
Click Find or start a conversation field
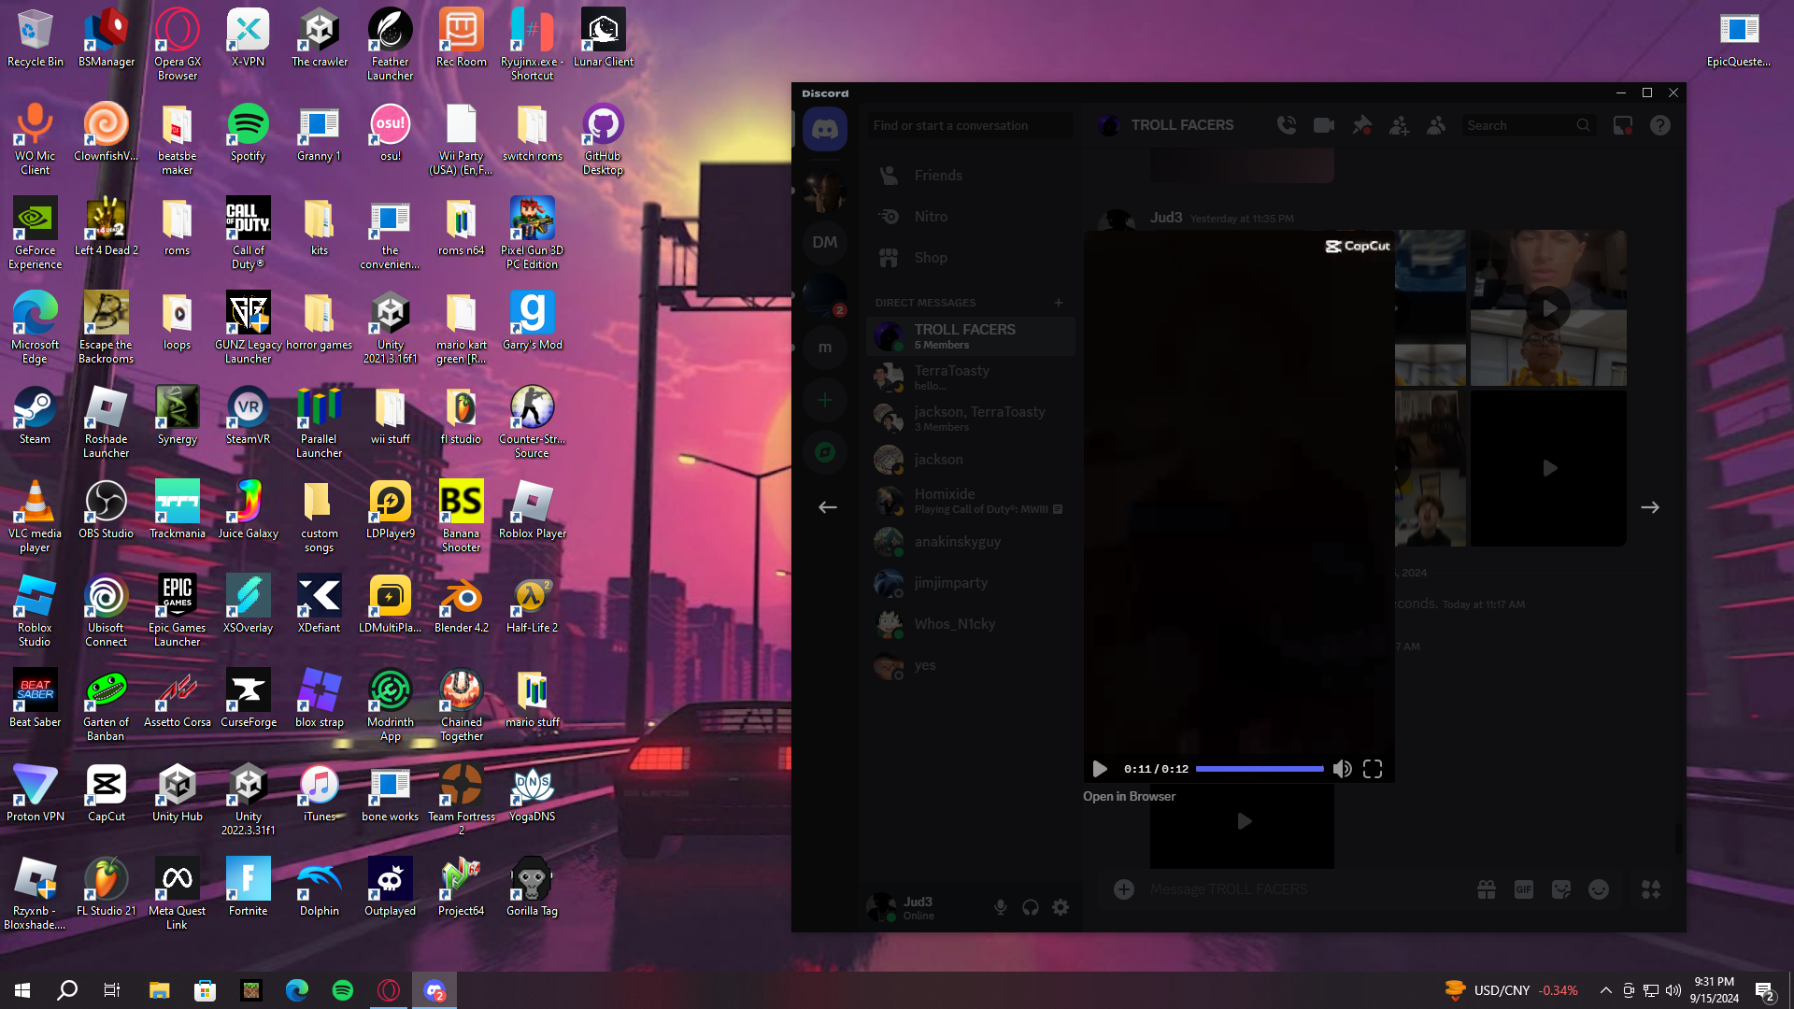click(969, 125)
